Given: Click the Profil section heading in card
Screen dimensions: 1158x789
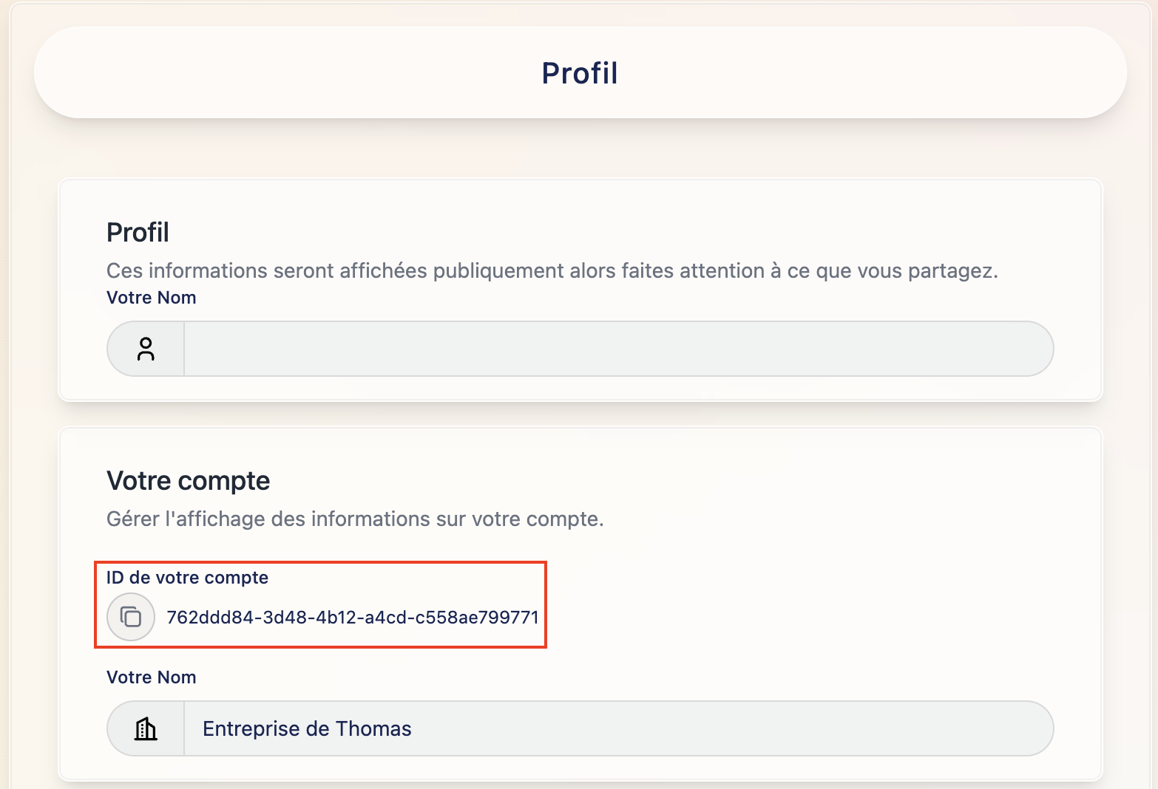Looking at the screenshot, I should [138, 233].
